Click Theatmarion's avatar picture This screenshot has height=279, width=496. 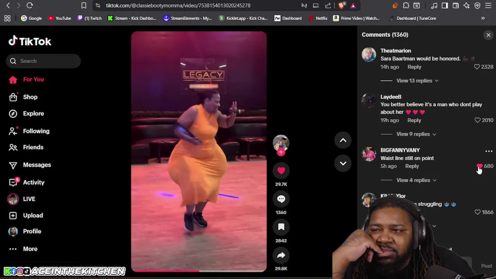tap(369, 55)
